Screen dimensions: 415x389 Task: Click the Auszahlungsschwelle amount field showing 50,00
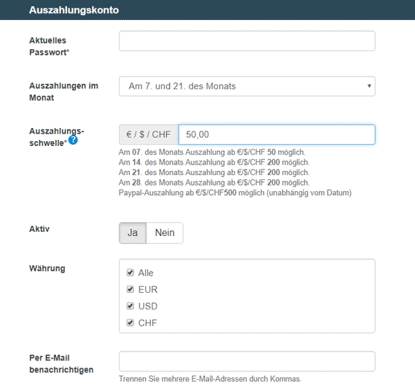pos(277,134)
